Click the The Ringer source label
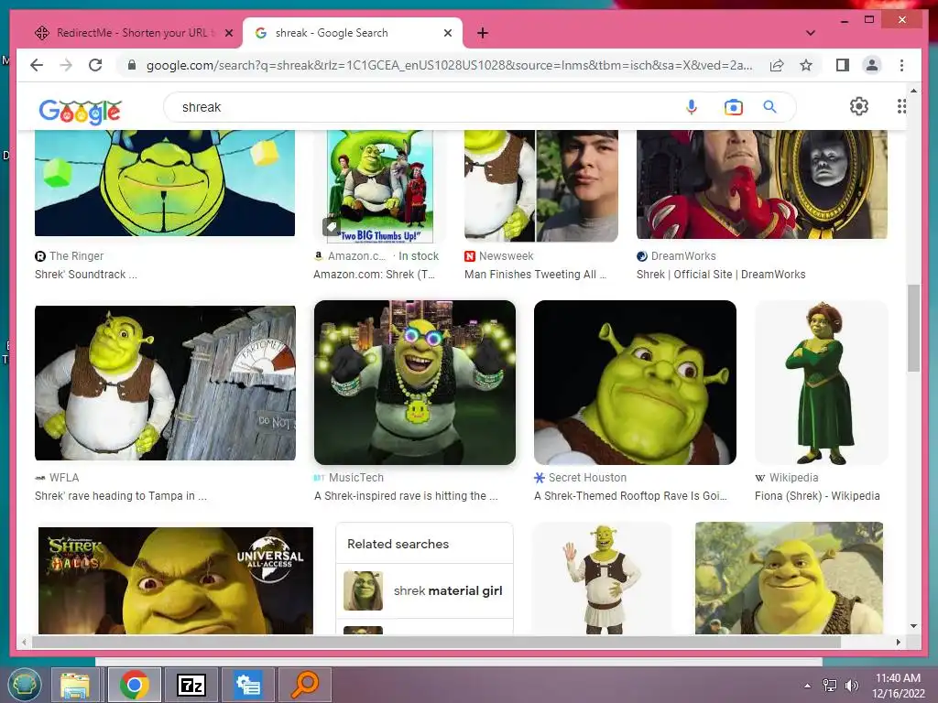 [76, 256]
